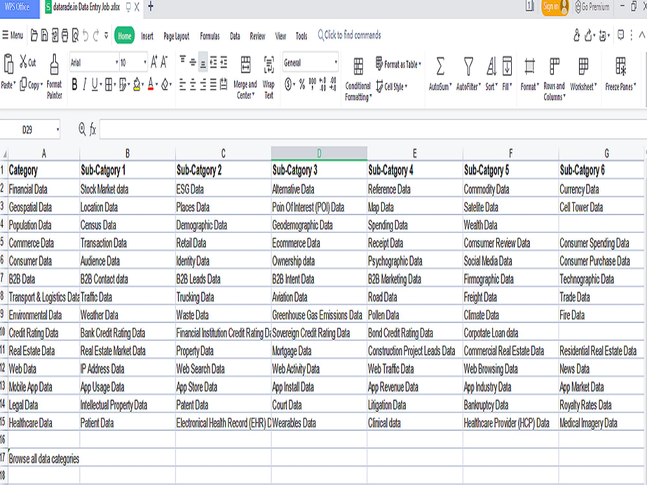The height and width of the screenshot is (485, 647).
Task: Align cell text to vertical middle
Action: pyautogui.click(x=193, y=62)
